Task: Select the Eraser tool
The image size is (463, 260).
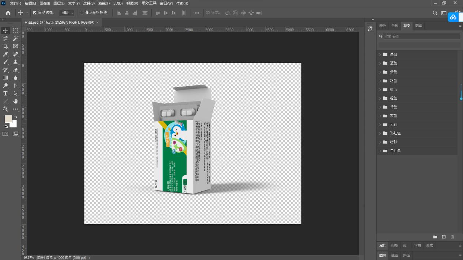Action: (16, 70)
